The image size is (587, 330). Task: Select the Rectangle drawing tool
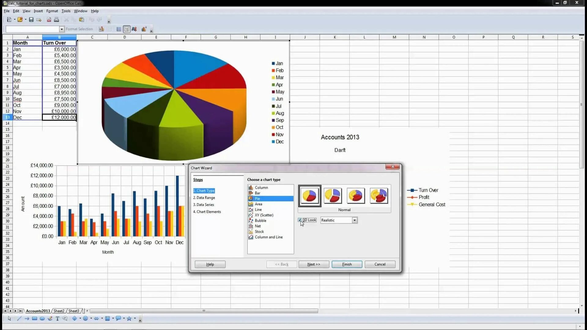(x=35, y=318)
